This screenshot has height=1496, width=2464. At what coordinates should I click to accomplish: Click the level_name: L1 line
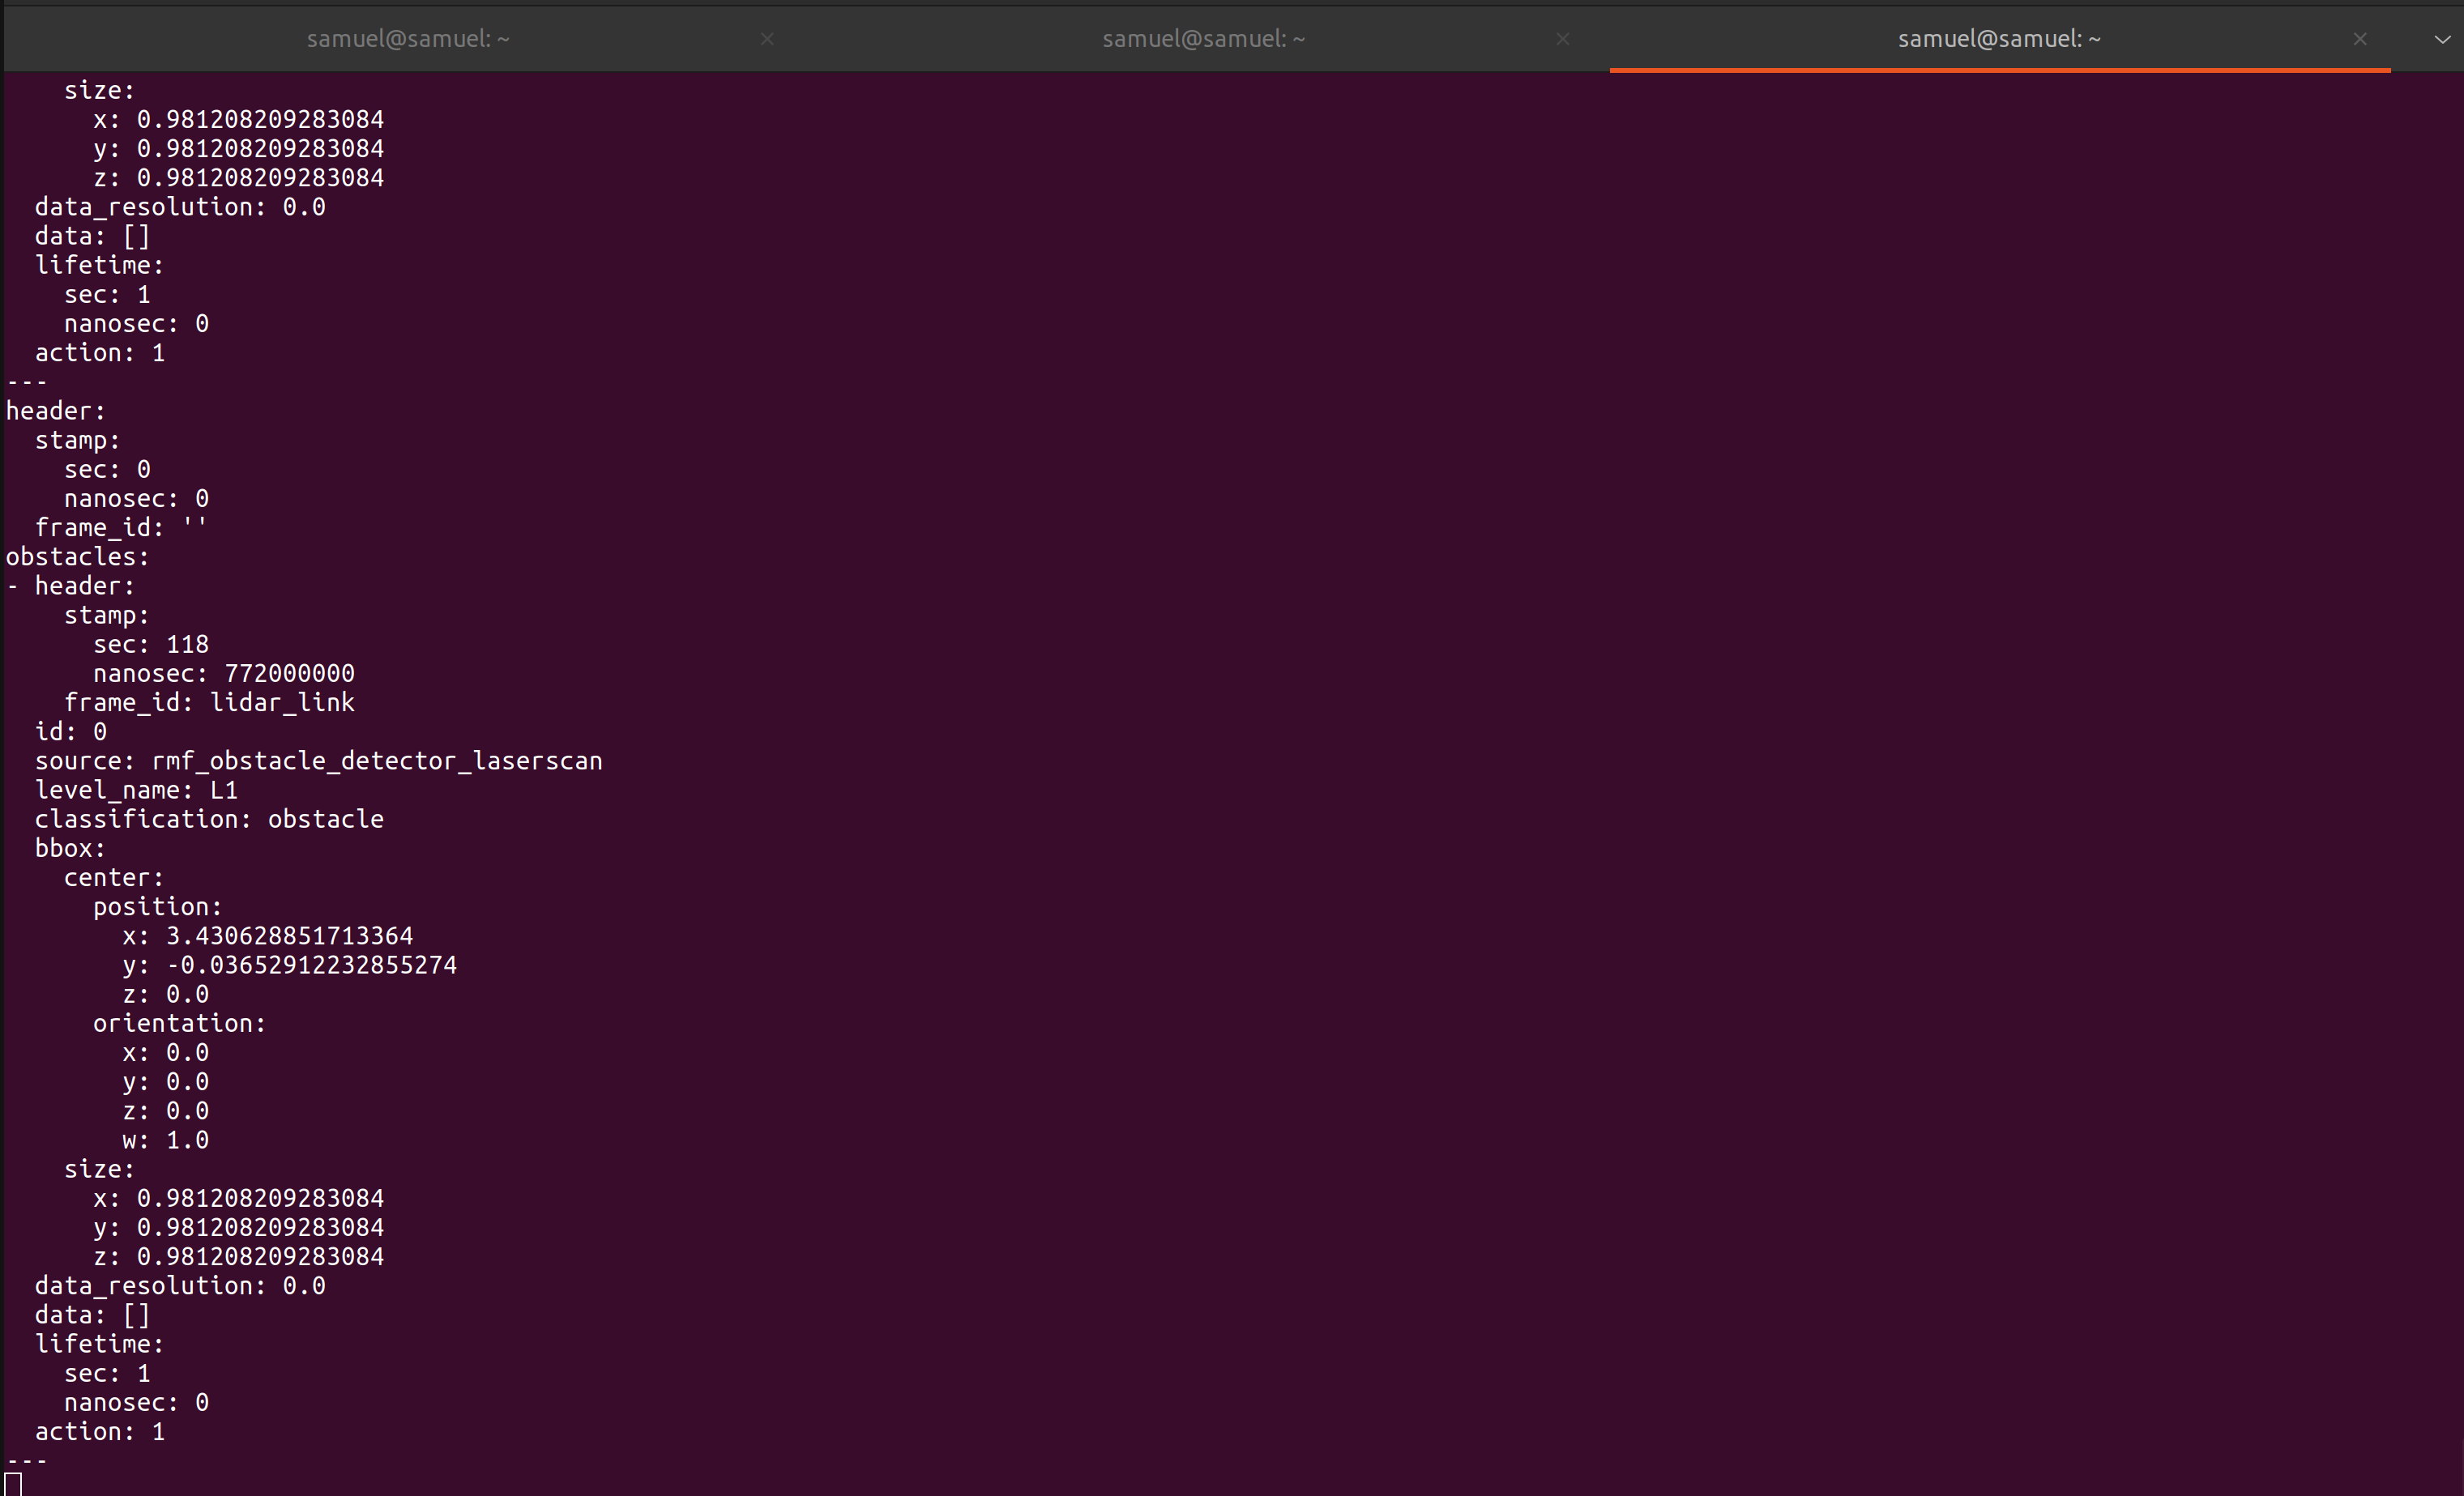click(136, 790)
